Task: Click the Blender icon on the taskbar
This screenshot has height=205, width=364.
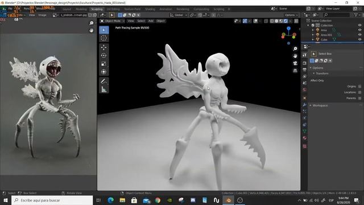Action: (229, 200)
